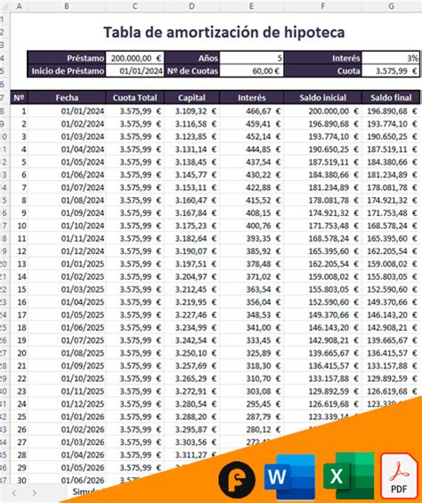The height and width of the screenshot is (503, 422).
Task: Edit the Interés value cell showing 3%
Action: [391, 58]
